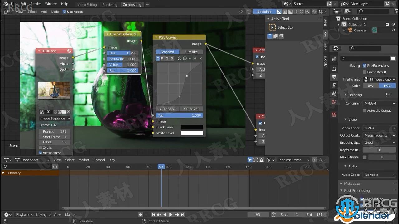Click the Select Box active tool icon
Screen dimensions: 399x224
(x=272, y=27)
